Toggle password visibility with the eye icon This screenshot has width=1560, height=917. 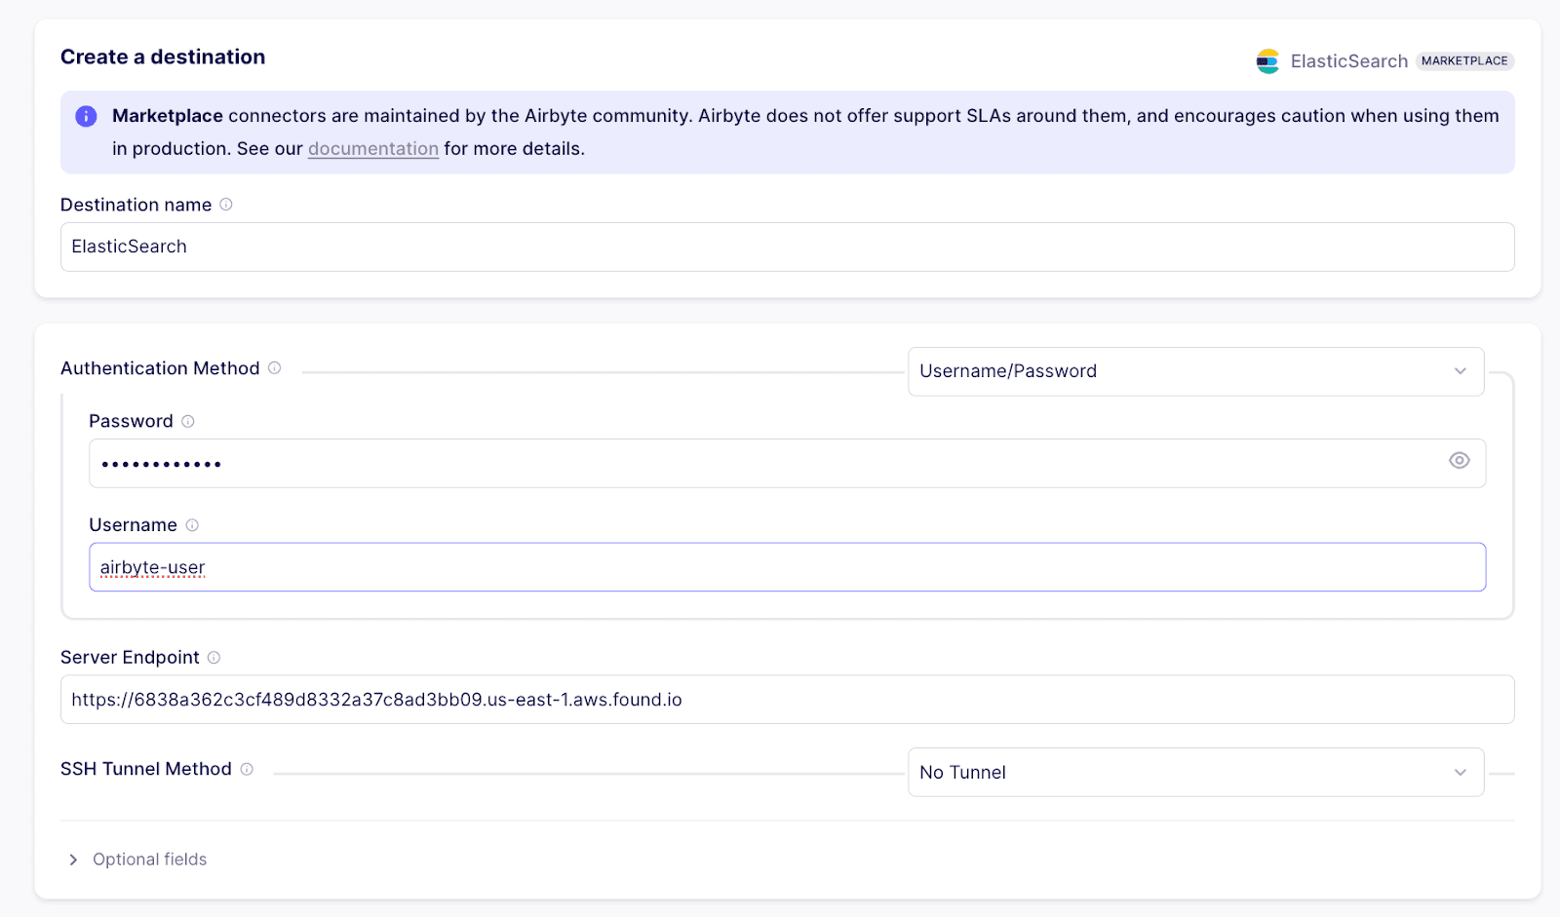1459,460
